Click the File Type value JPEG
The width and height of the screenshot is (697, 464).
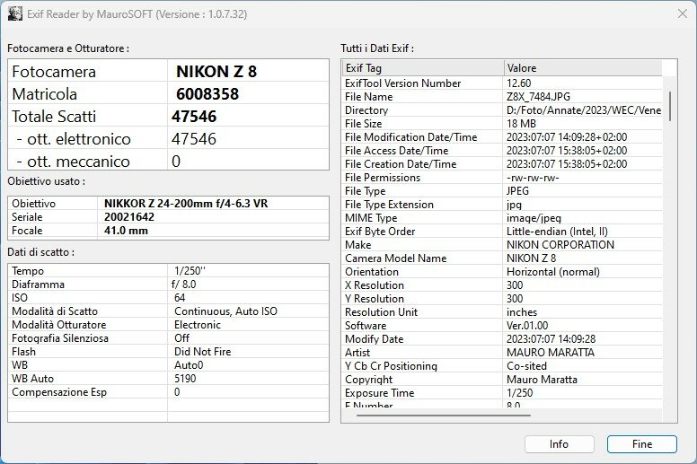518,191
